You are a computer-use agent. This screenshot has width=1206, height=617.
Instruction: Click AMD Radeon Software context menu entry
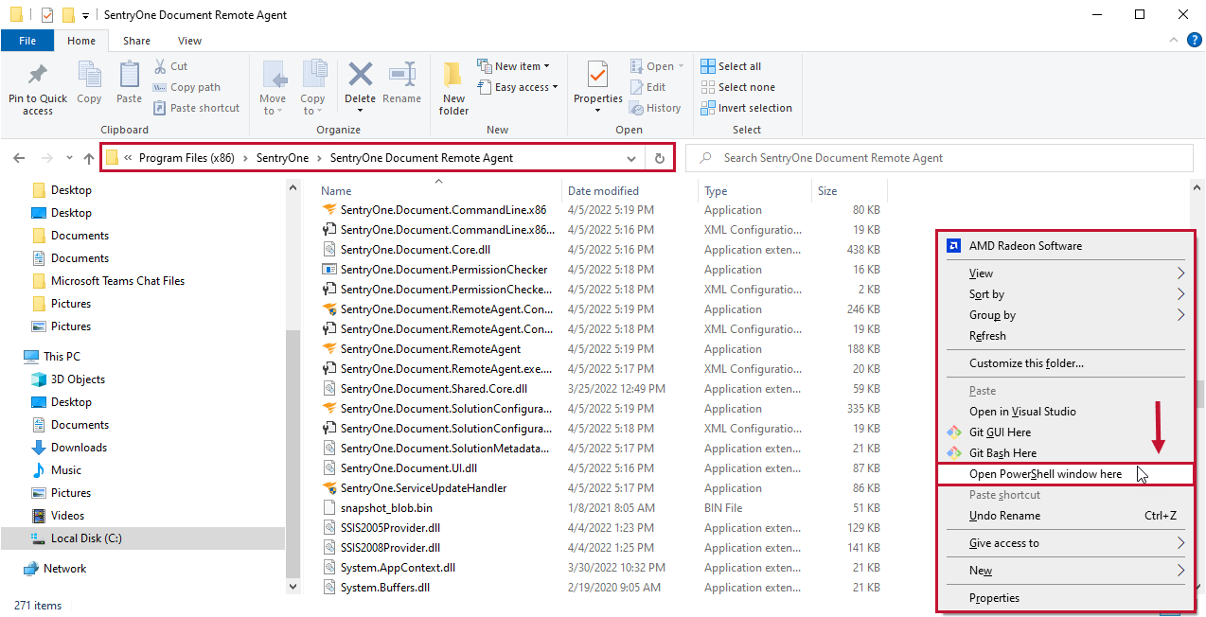(1064, 246)
